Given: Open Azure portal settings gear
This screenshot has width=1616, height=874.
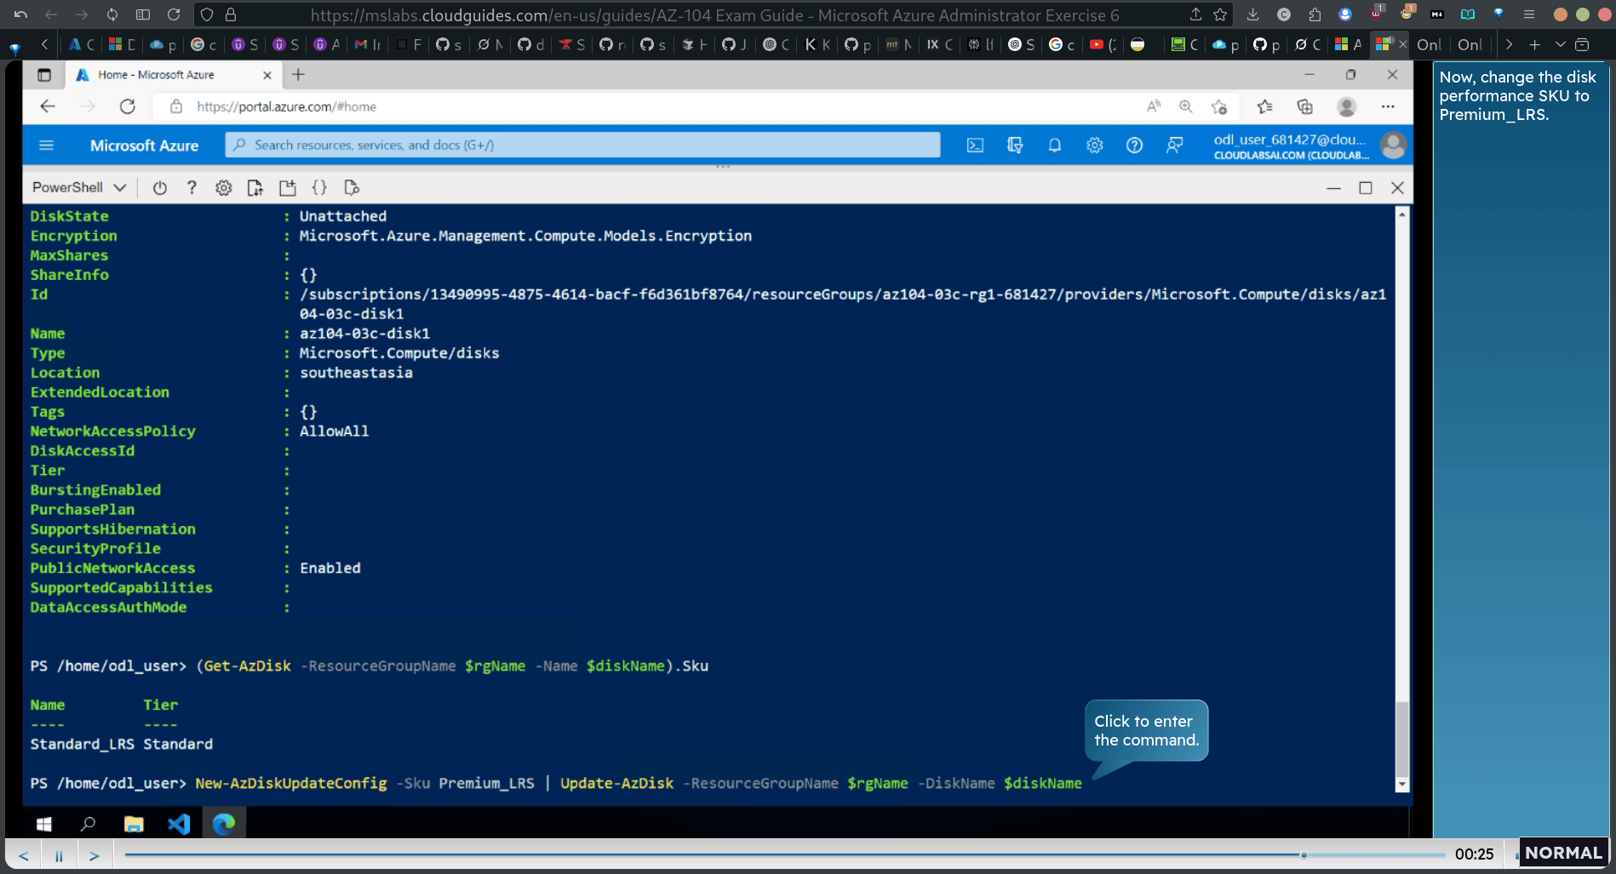Looking at the screenshot, I should pyautogui.click(x=1094, y=146).
